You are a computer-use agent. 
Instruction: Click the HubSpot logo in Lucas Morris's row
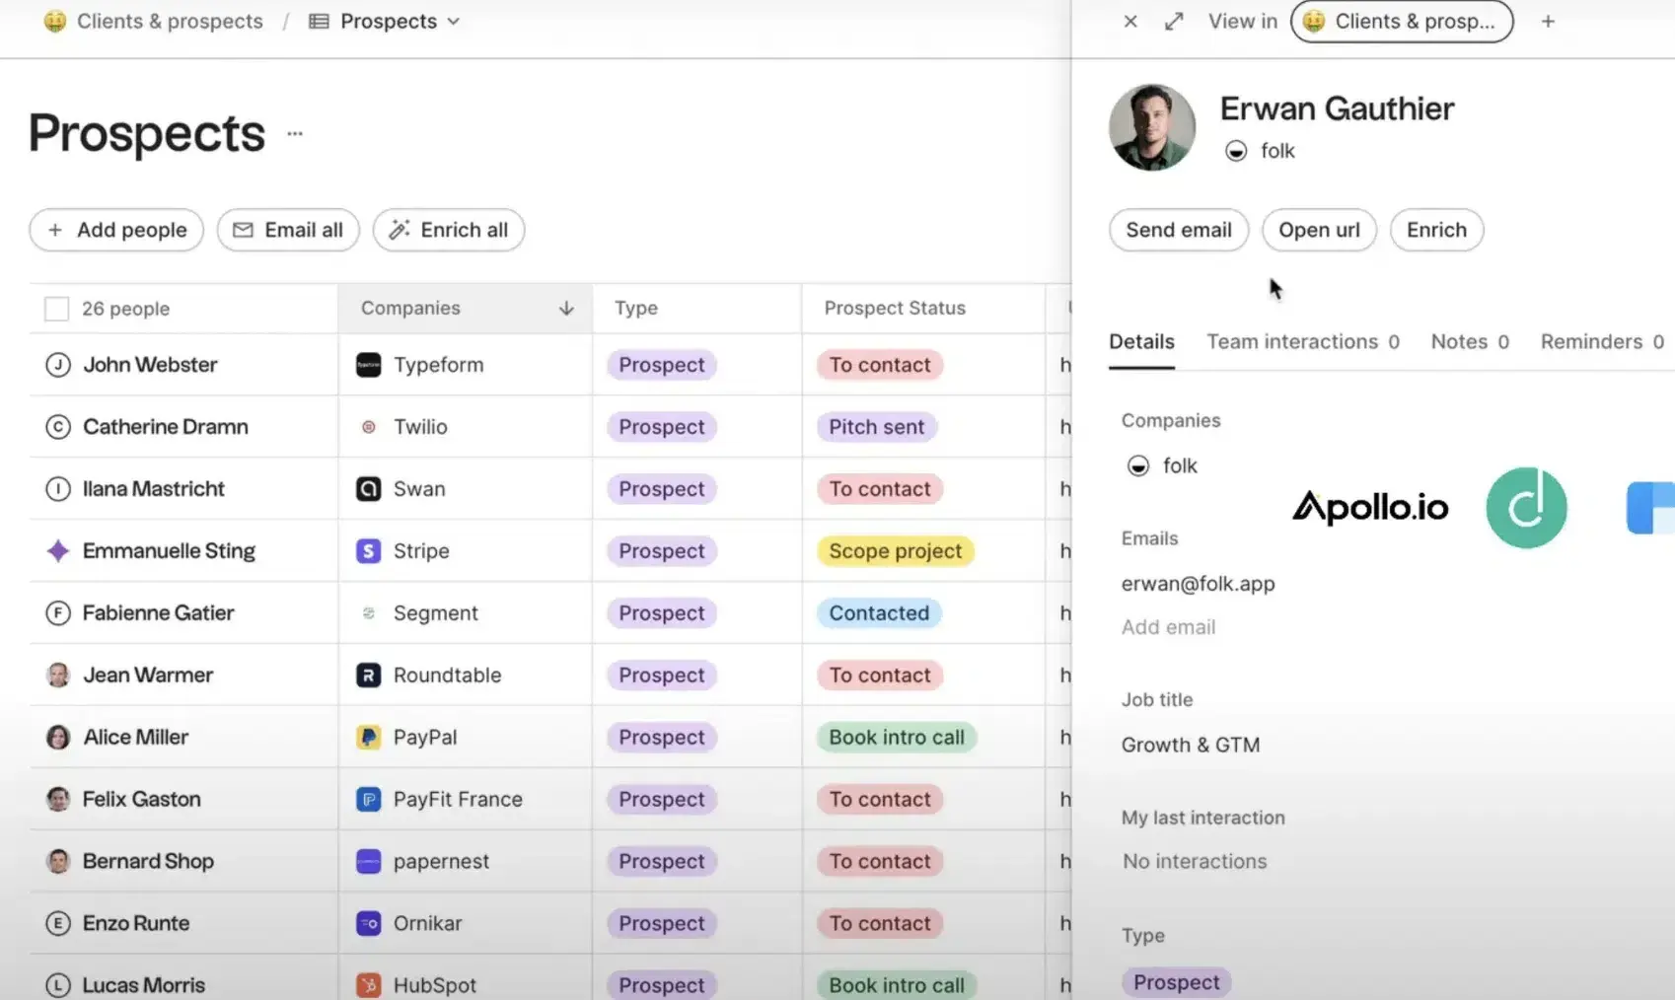pyautogui.click(x=368, y=983)
